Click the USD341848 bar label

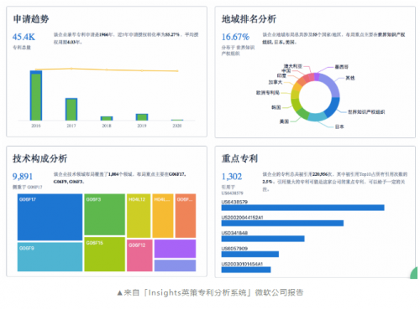click(x=234, y=233)
